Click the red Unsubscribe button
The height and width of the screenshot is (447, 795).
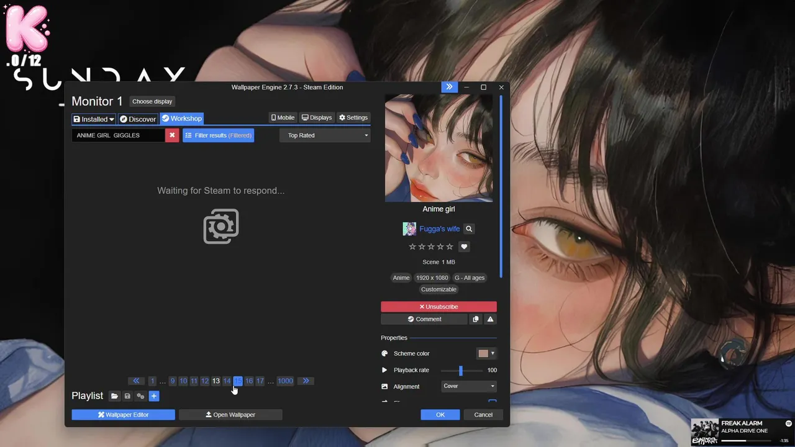(x=438, y=307)
